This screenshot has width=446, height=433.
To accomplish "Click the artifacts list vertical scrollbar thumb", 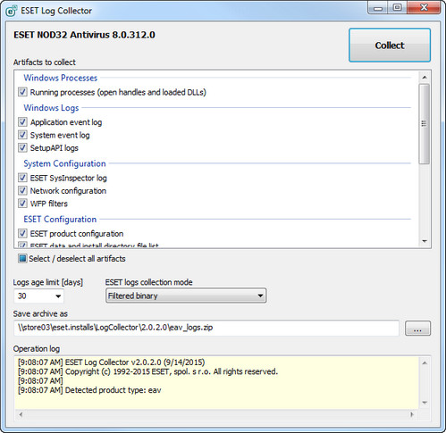I will pyautogui.click(x=425, y=124).
